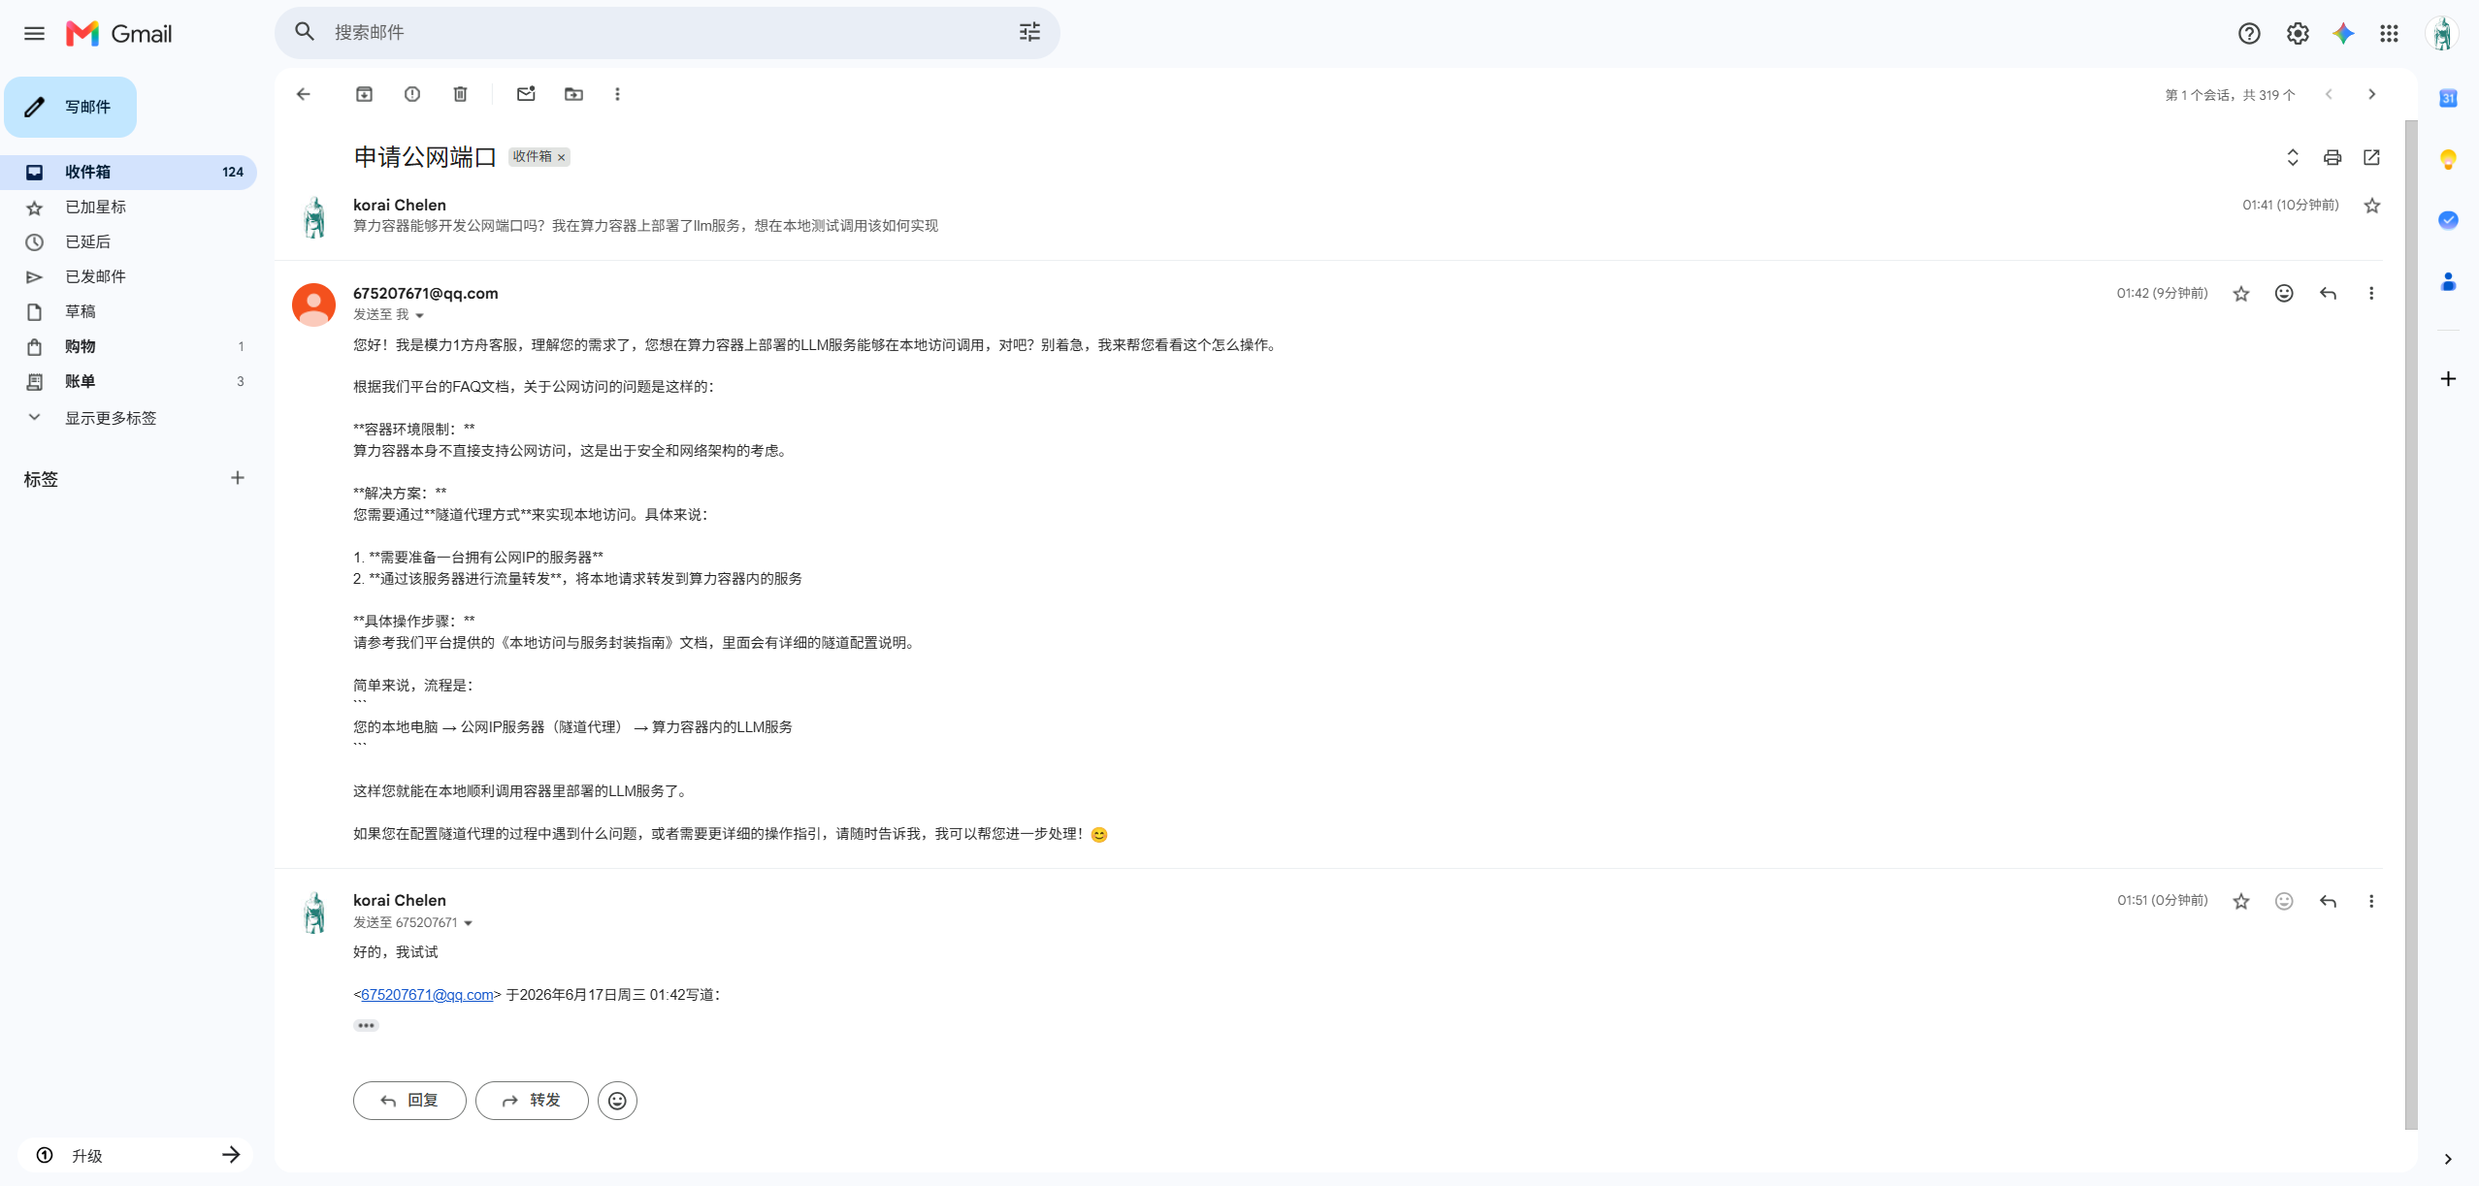Hide the side panel chevron
This screenshot has height=1186, width=2479.
(2448, 1159)
